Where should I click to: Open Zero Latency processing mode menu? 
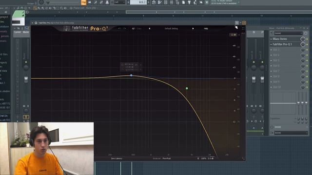pyautogui.click(x=117, y=158)
